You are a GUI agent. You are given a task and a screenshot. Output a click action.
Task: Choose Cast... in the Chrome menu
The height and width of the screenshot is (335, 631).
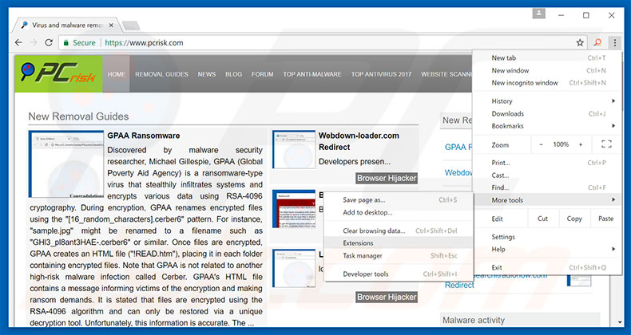[548, 175]
